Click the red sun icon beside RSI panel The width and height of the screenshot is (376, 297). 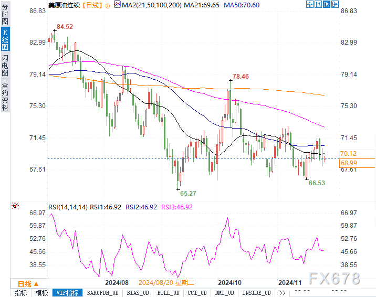pyautogui.click(x=15, y=206)
